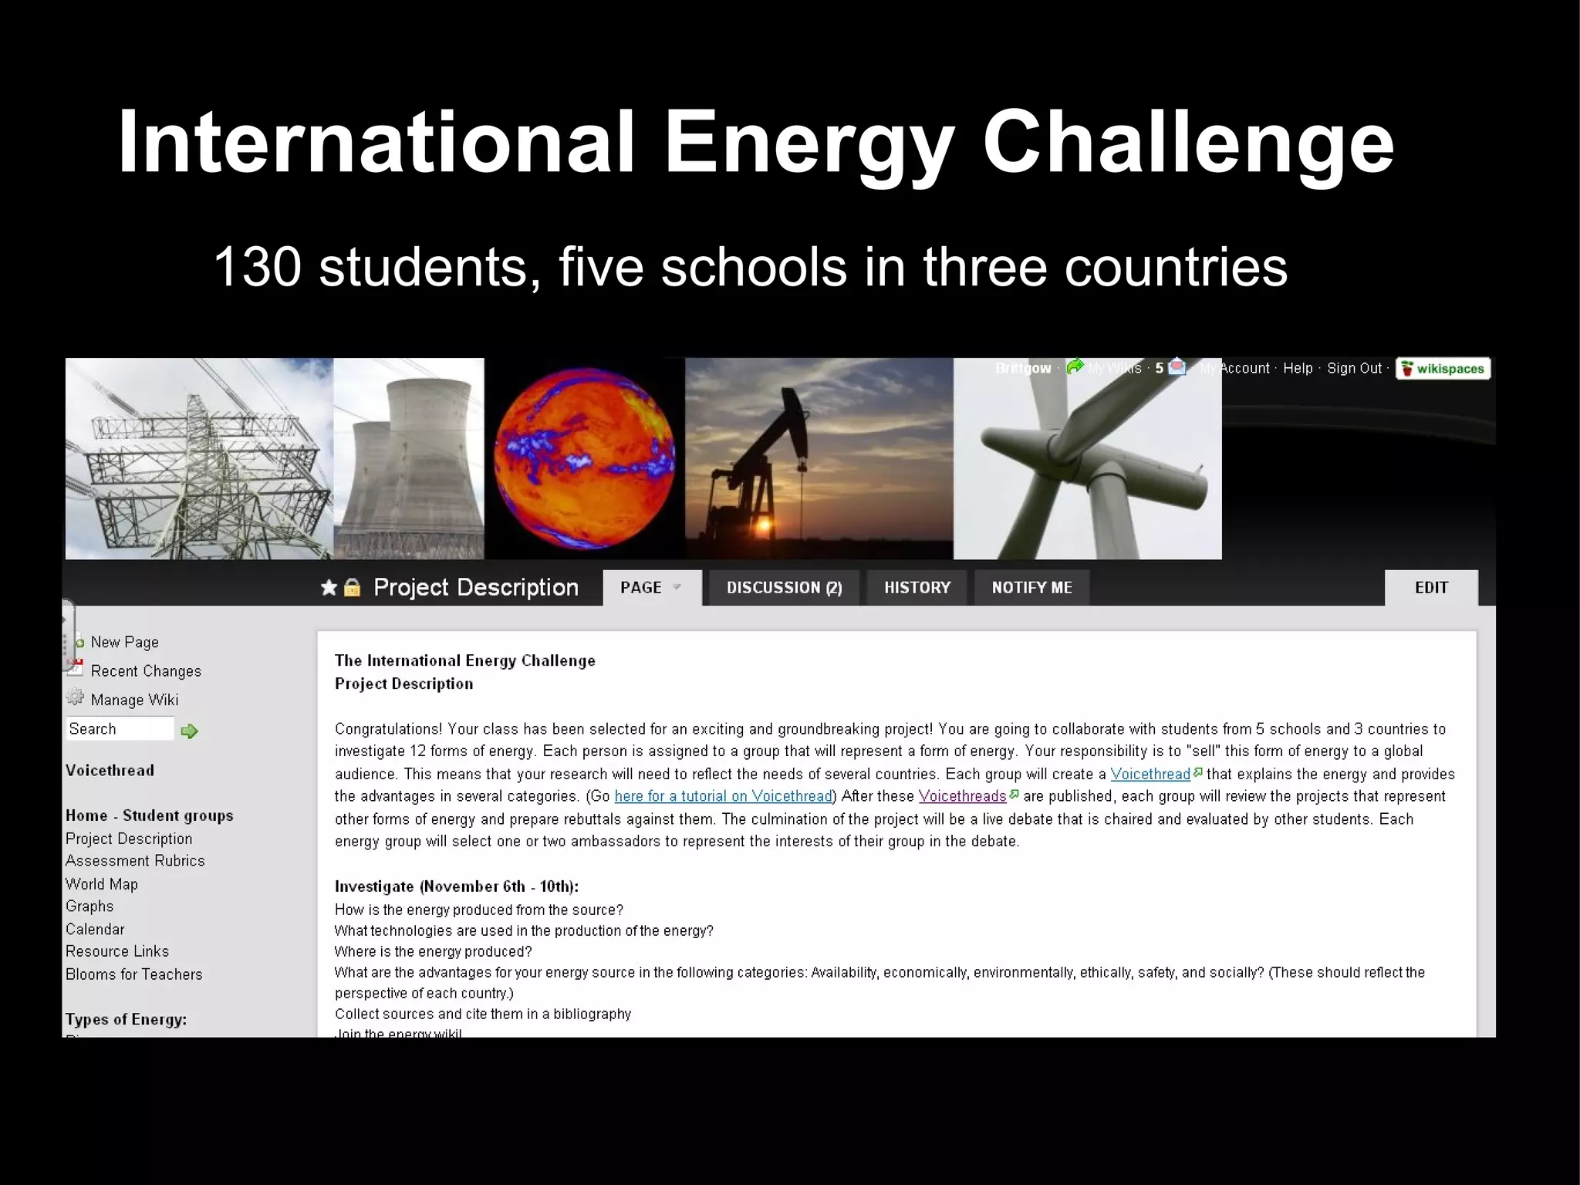Screen dimensions: 1580x1185
Task: Open the Graphs sidebar link
Action: tap(89, 906)
